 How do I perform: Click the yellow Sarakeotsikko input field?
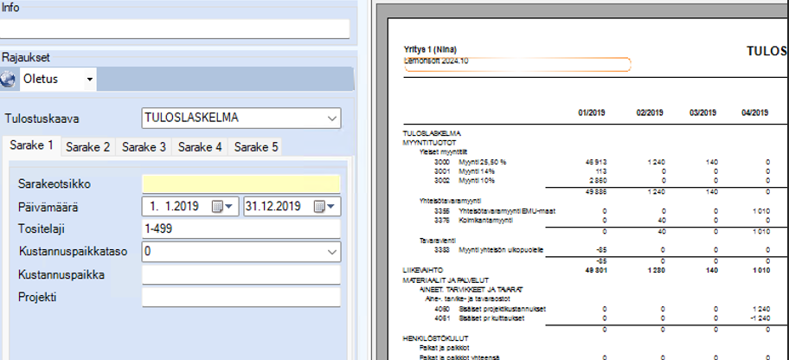(241, 184)
